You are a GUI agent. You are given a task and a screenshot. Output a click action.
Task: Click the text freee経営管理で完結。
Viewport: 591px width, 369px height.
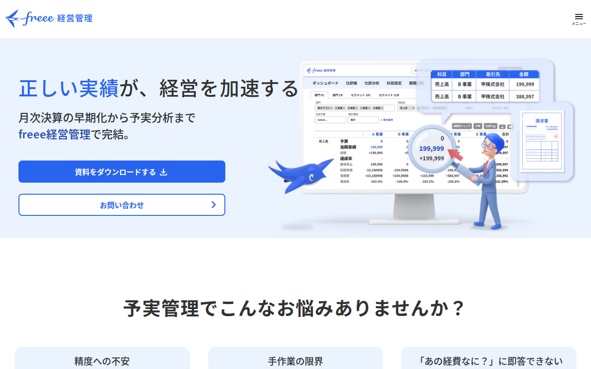pyautogui.click(x=74, y=135)
